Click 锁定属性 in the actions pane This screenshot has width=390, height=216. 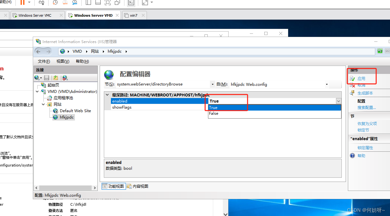point(365,148)
